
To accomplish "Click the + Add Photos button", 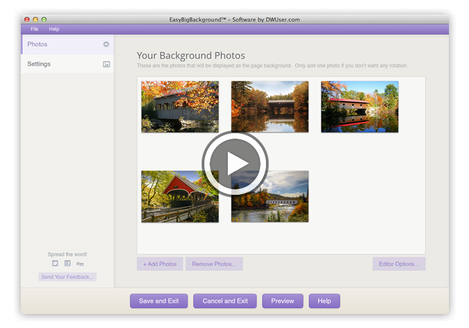I will click(x=159, y=264).
